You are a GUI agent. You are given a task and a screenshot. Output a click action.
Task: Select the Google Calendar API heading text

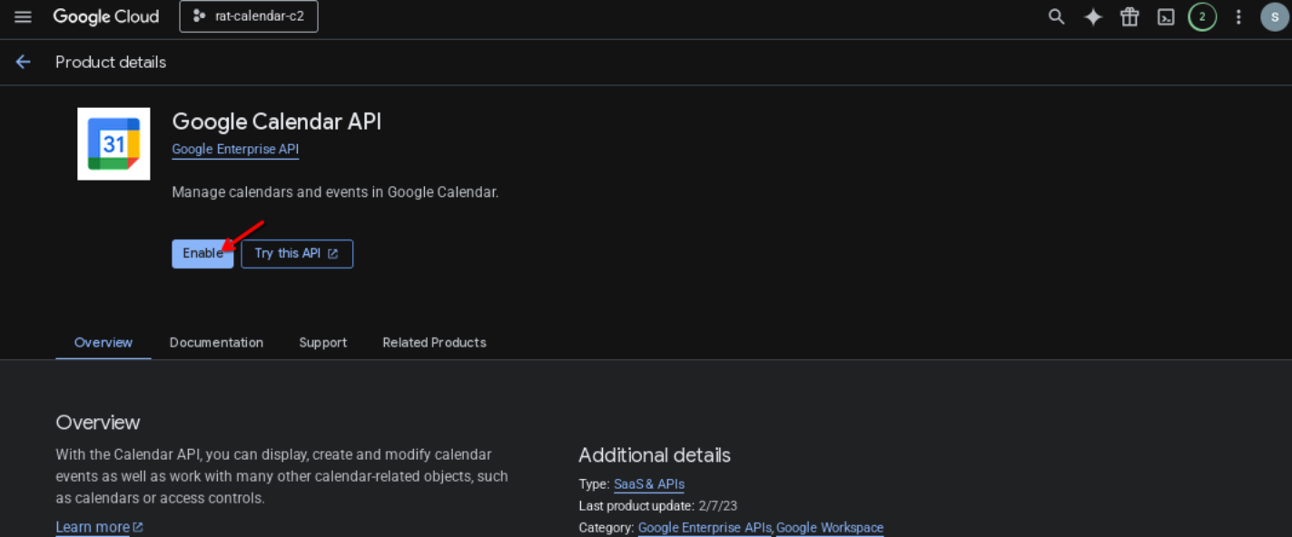point(277,122)
